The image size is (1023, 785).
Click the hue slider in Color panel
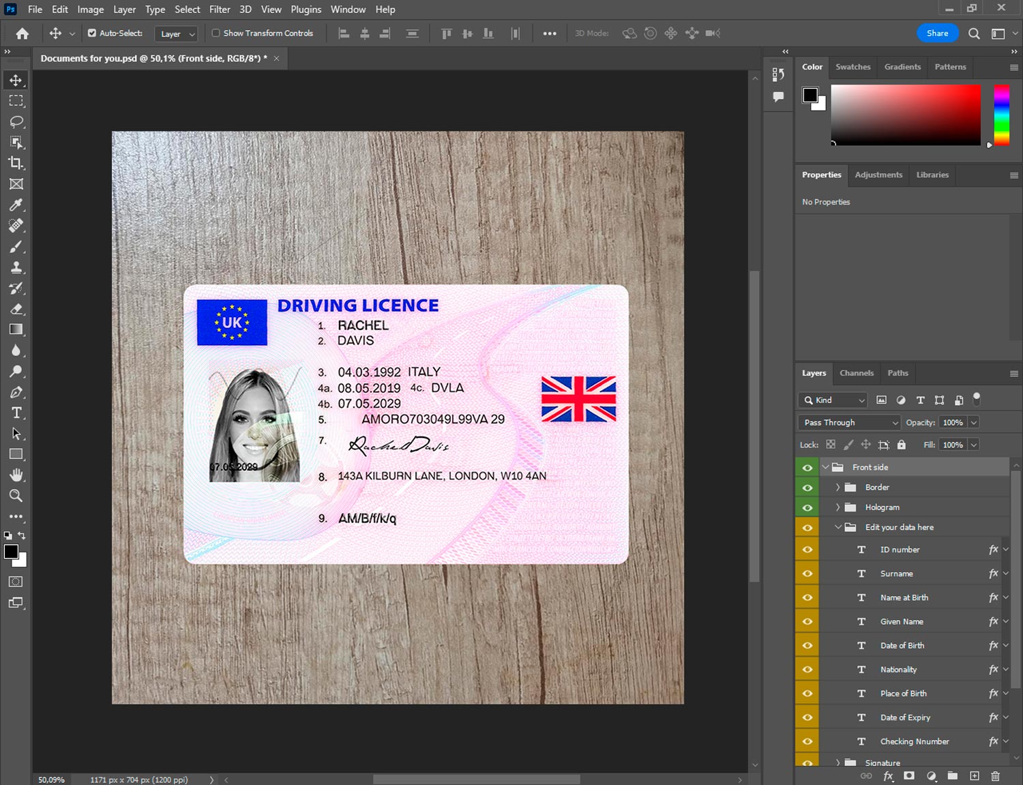(x=1001, y=115)
